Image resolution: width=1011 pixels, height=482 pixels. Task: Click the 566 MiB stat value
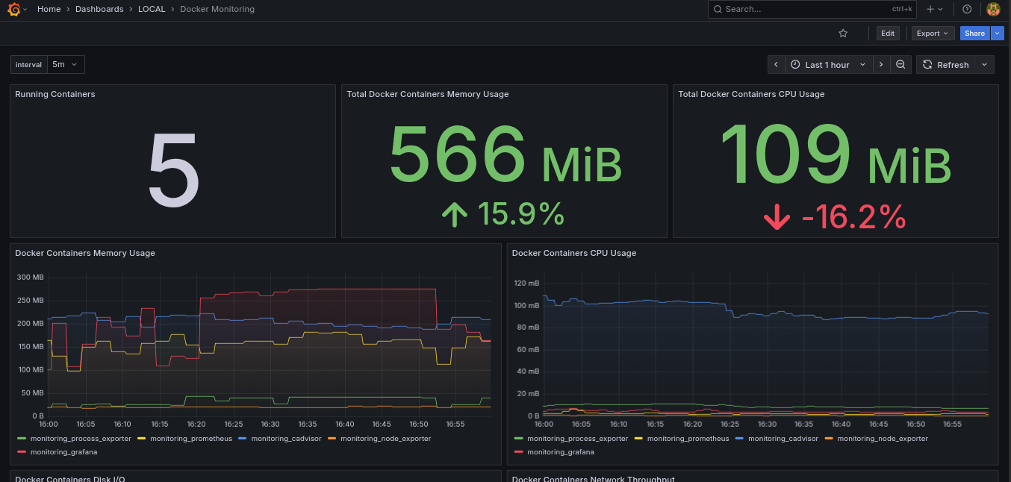click(506, 155)
